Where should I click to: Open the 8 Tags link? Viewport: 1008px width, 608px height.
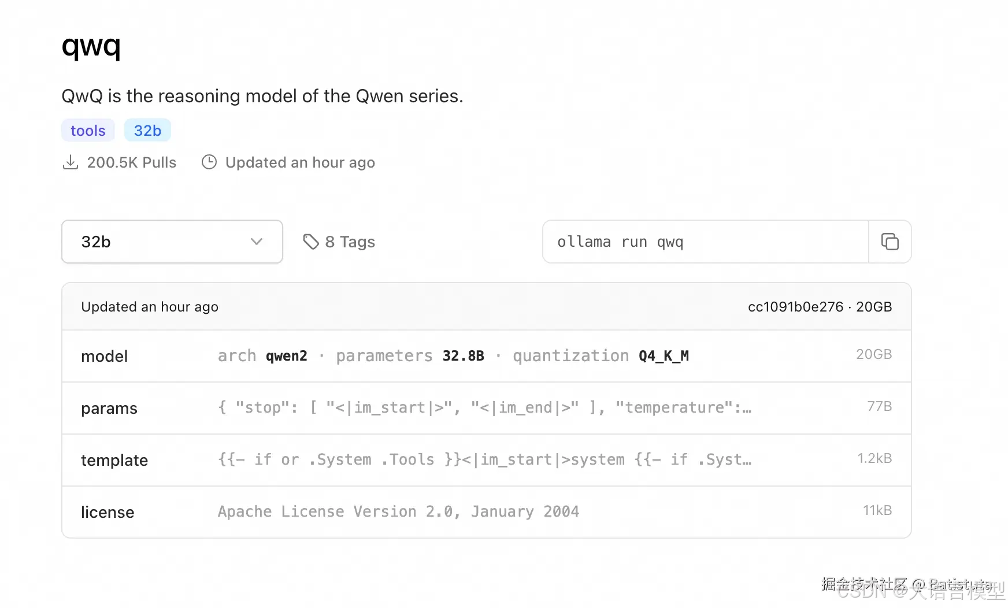coord(339,242)
